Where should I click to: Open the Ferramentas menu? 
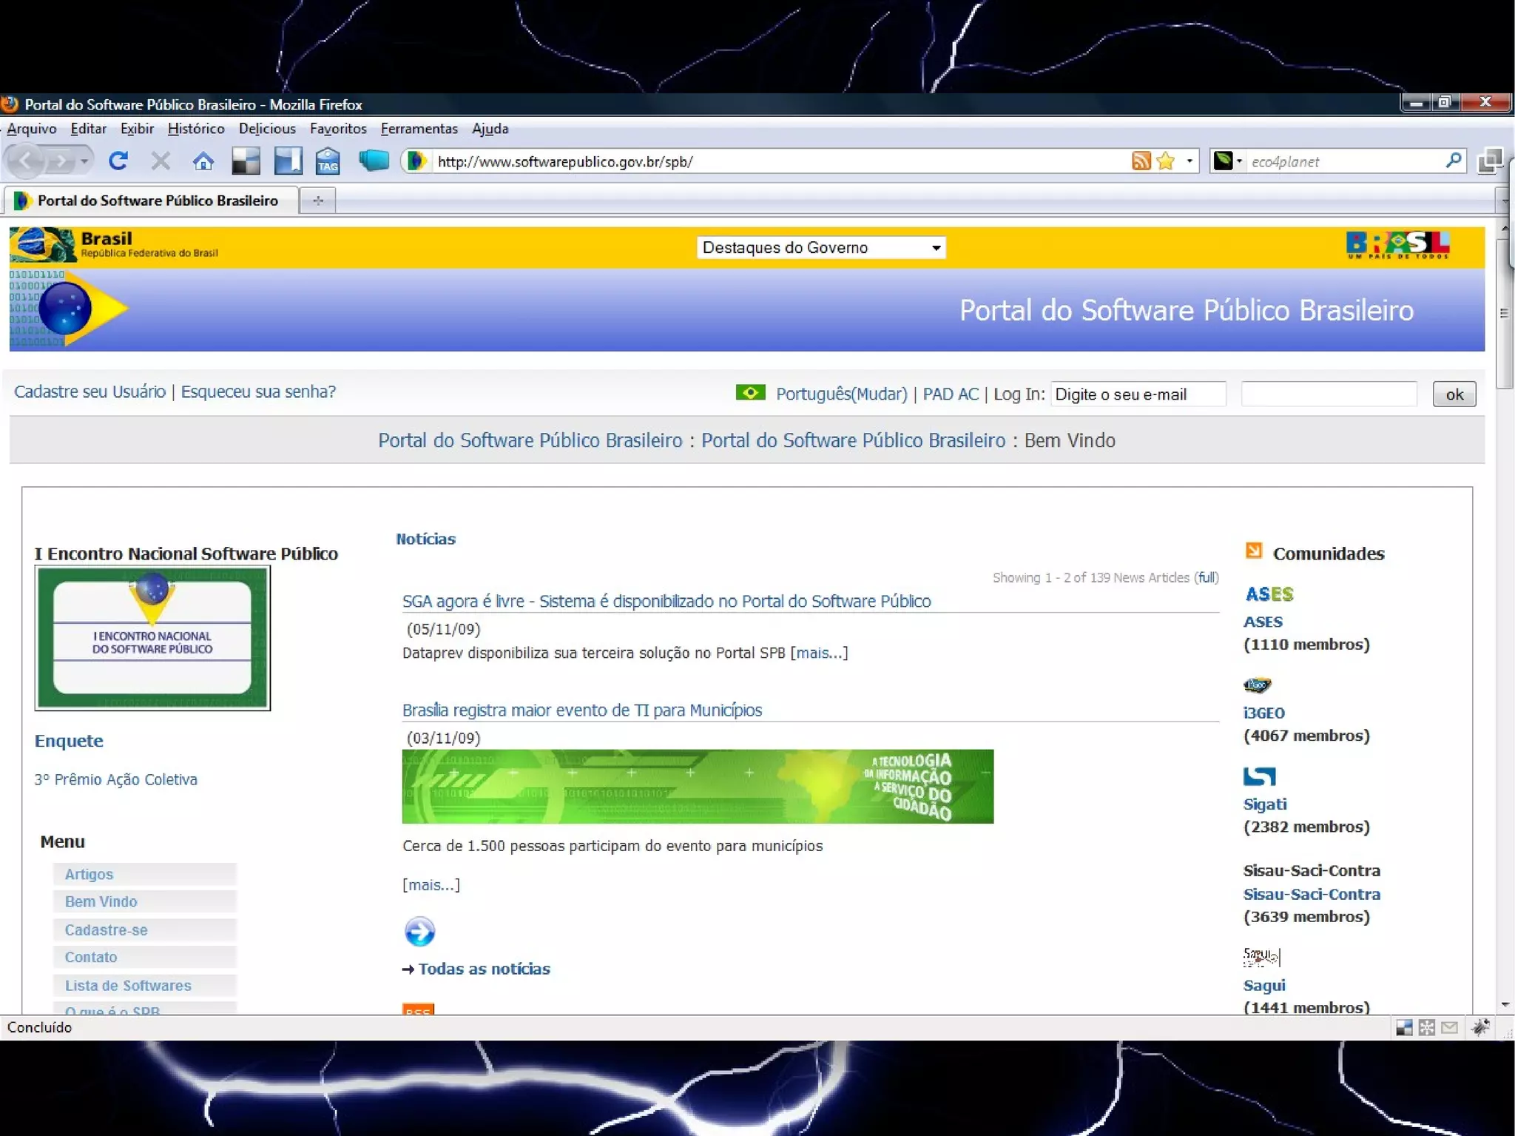click(419, 129)
